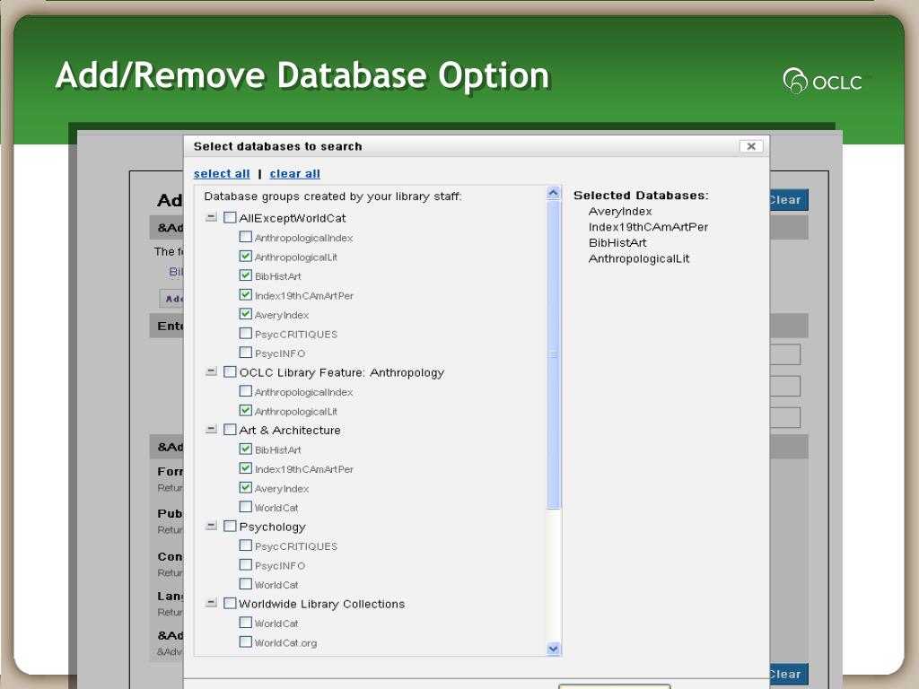
Task: Check AnthropologicalIndex under OCLC Anthropology group
Action: (x=246, y=391)
